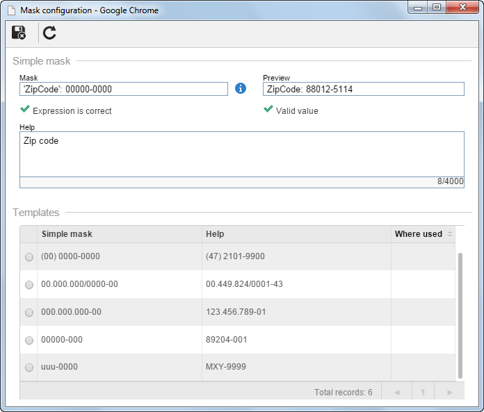
Task: Click the templates list vertical scrollbar
Action: click(460, 315)
